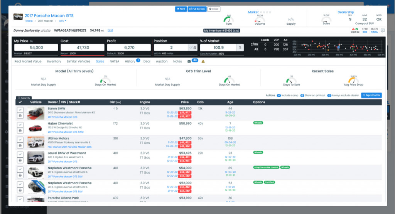395x214 pixels.
Task: Open the History tab
Action: click(x=130, y=61)
